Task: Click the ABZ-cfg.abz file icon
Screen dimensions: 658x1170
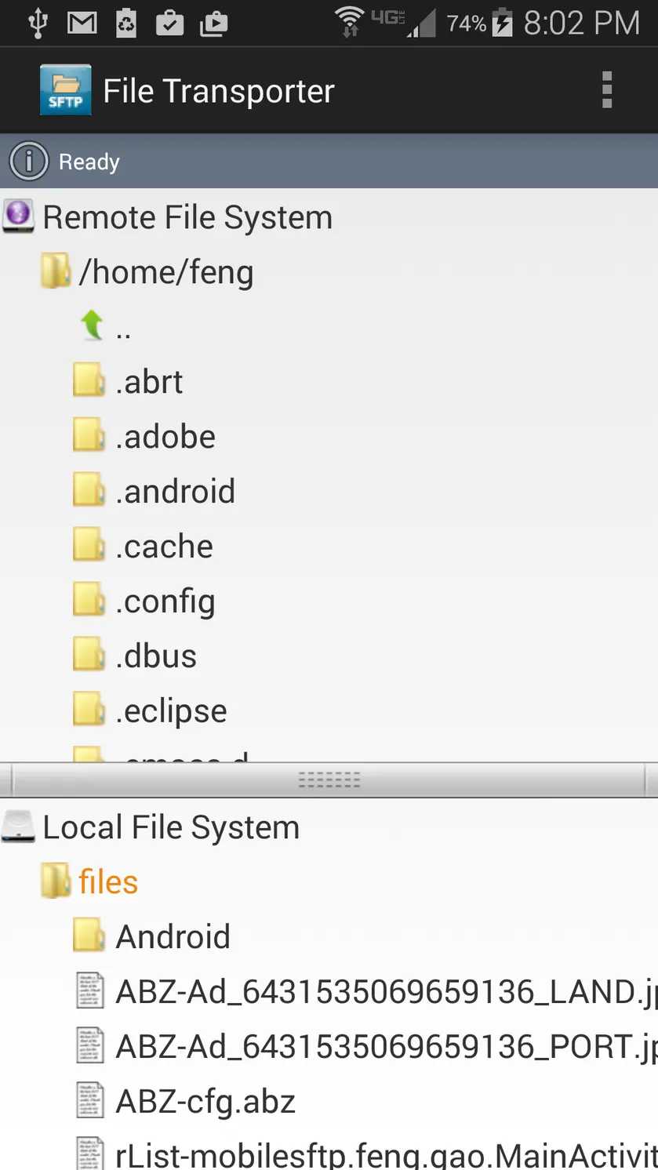Action: point(89,1100)
